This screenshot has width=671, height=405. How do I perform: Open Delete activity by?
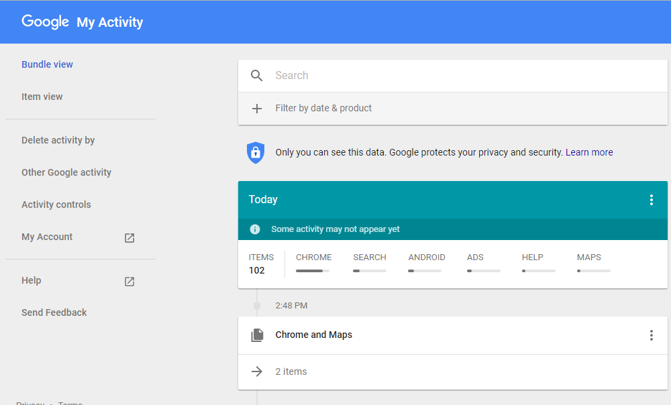point(58,140)
